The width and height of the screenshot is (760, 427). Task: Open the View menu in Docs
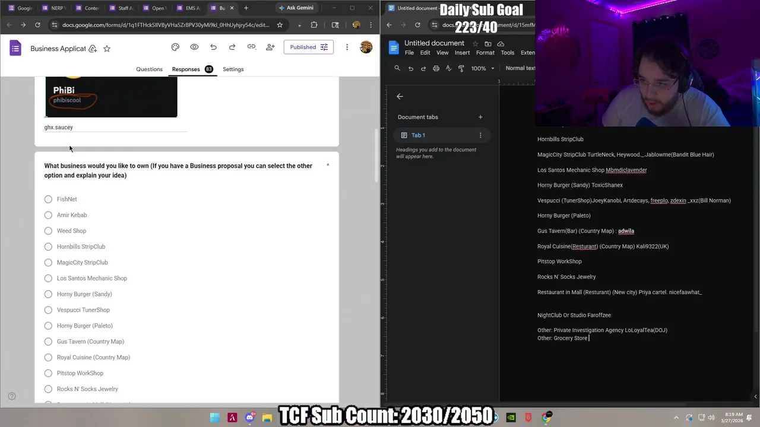pyautogui.click(x=442, y=53)
